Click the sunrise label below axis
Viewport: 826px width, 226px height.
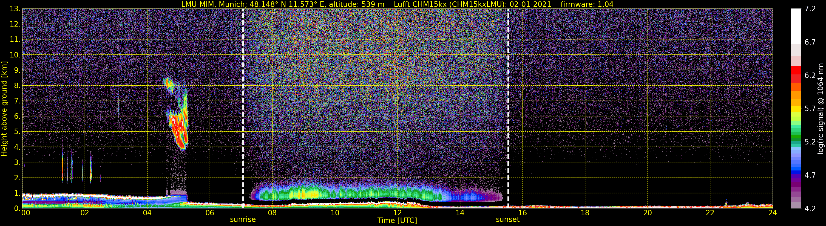(243, 220)
